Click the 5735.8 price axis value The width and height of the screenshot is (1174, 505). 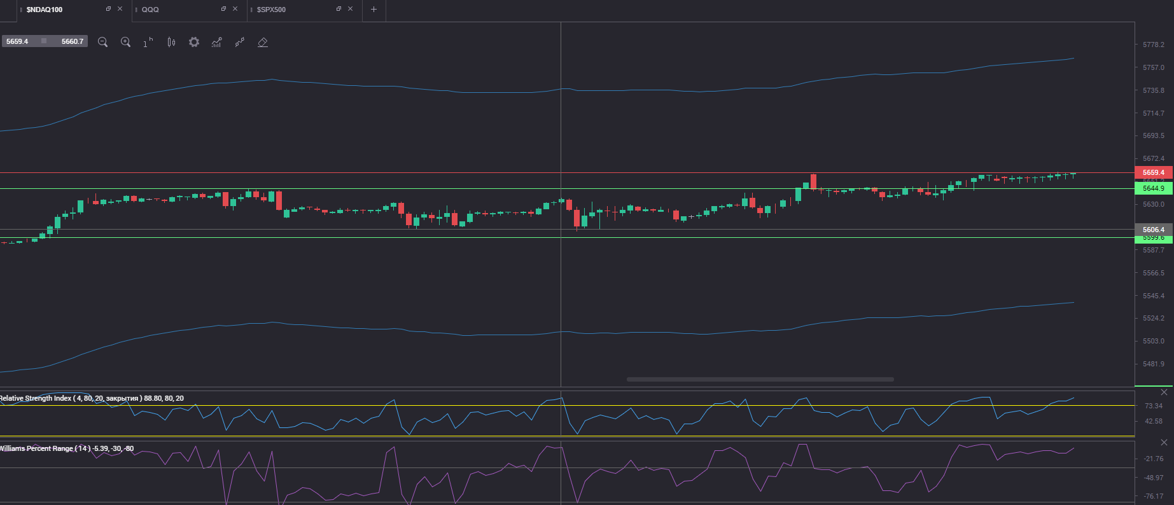(1153, 90)
